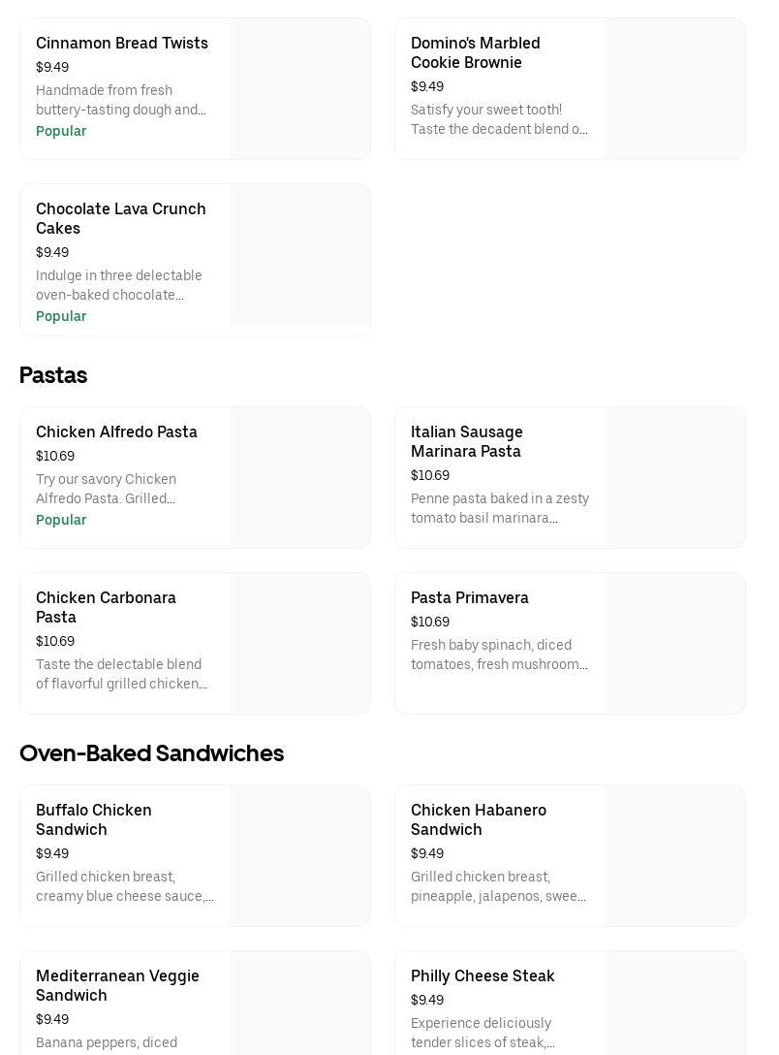
Task: Click the Chicken Habanero Sandwich image placeholder
Action: click(674, 855)
